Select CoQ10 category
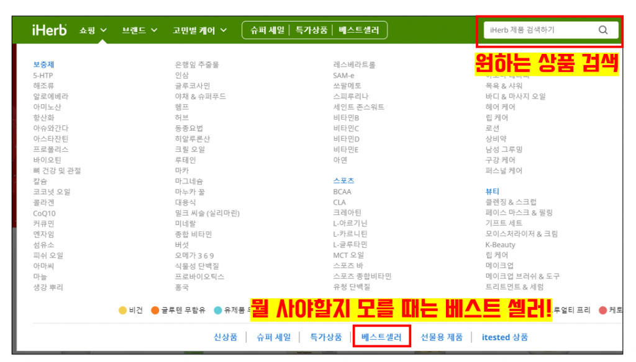Screen dimensions: 636x362 pos(44,213)
